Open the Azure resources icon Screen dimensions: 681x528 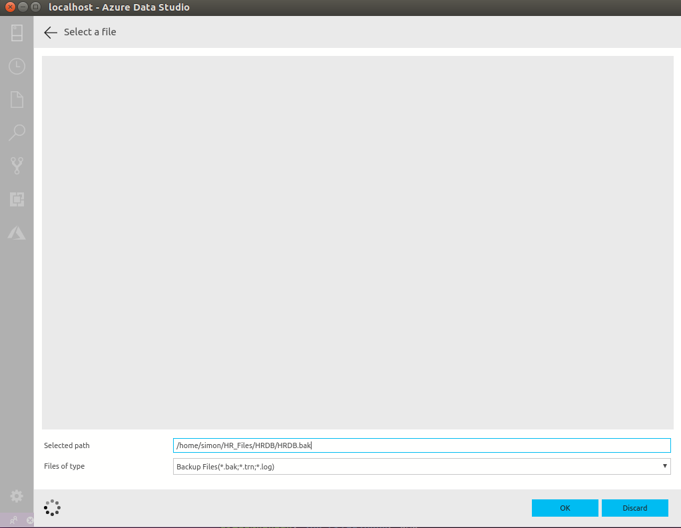pos(17,233)
